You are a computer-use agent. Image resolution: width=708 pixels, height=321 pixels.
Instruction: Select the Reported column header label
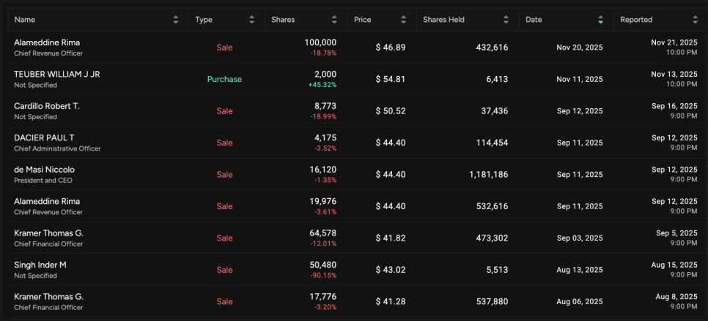coord(635,20)
